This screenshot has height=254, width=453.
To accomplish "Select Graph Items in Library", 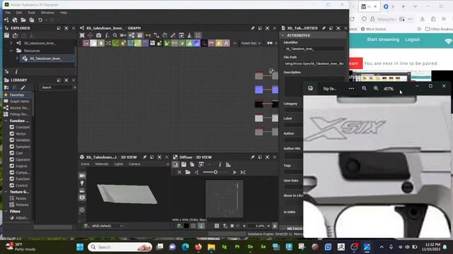I will [x=19, y=102].
